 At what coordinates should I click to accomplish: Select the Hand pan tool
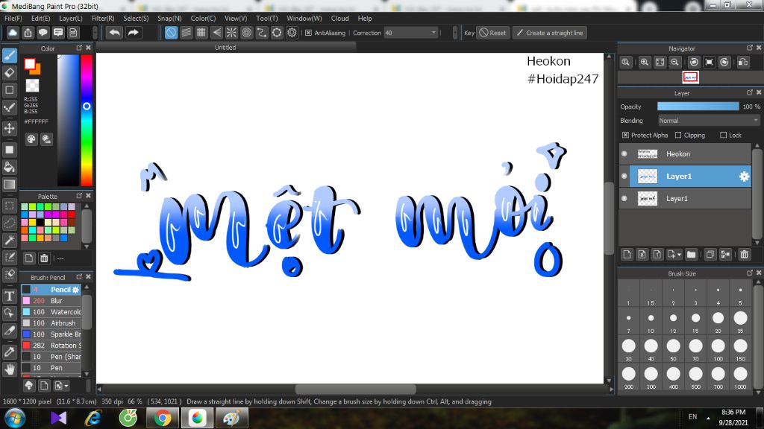pos(9,369)
